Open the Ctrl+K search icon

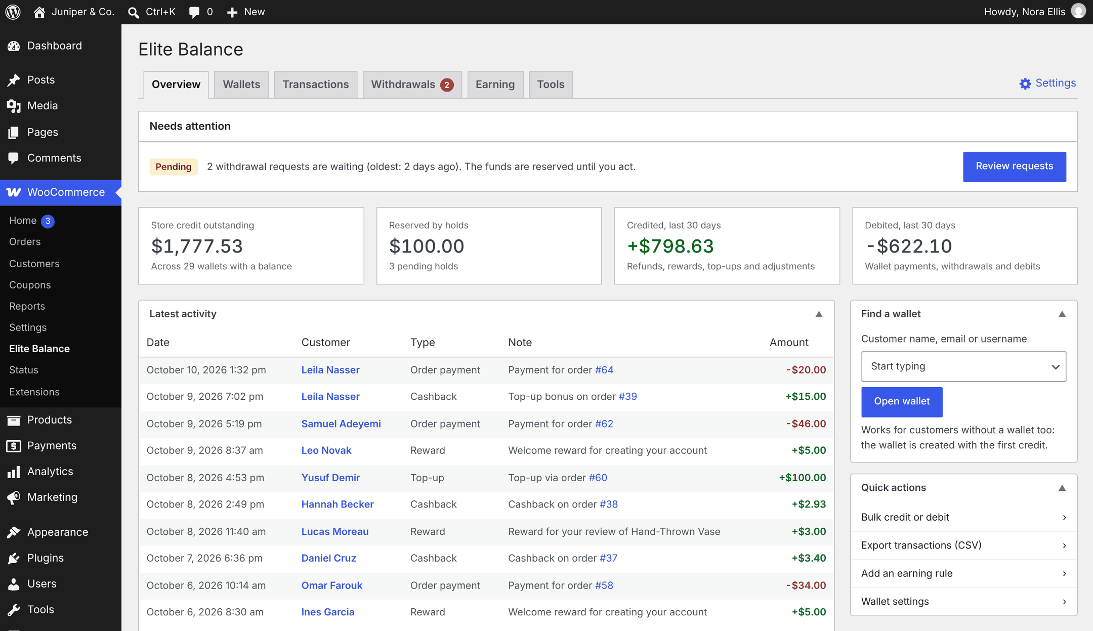click(134, 12)
